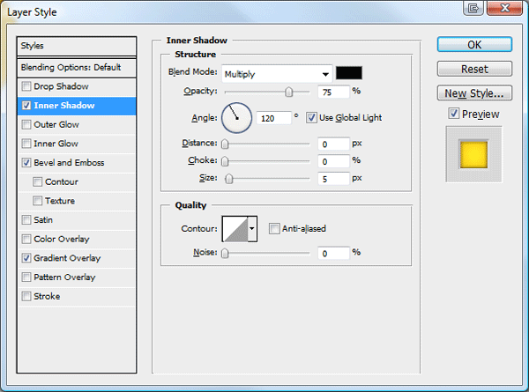529x392 pixels.
Task: Uncheck the Gradient Overlay checkbox
Action: pos(26,258)
